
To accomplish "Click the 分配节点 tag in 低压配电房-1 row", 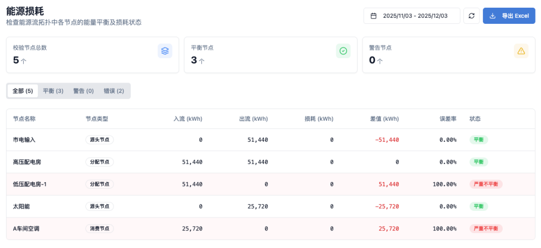I will coord(100,184).
